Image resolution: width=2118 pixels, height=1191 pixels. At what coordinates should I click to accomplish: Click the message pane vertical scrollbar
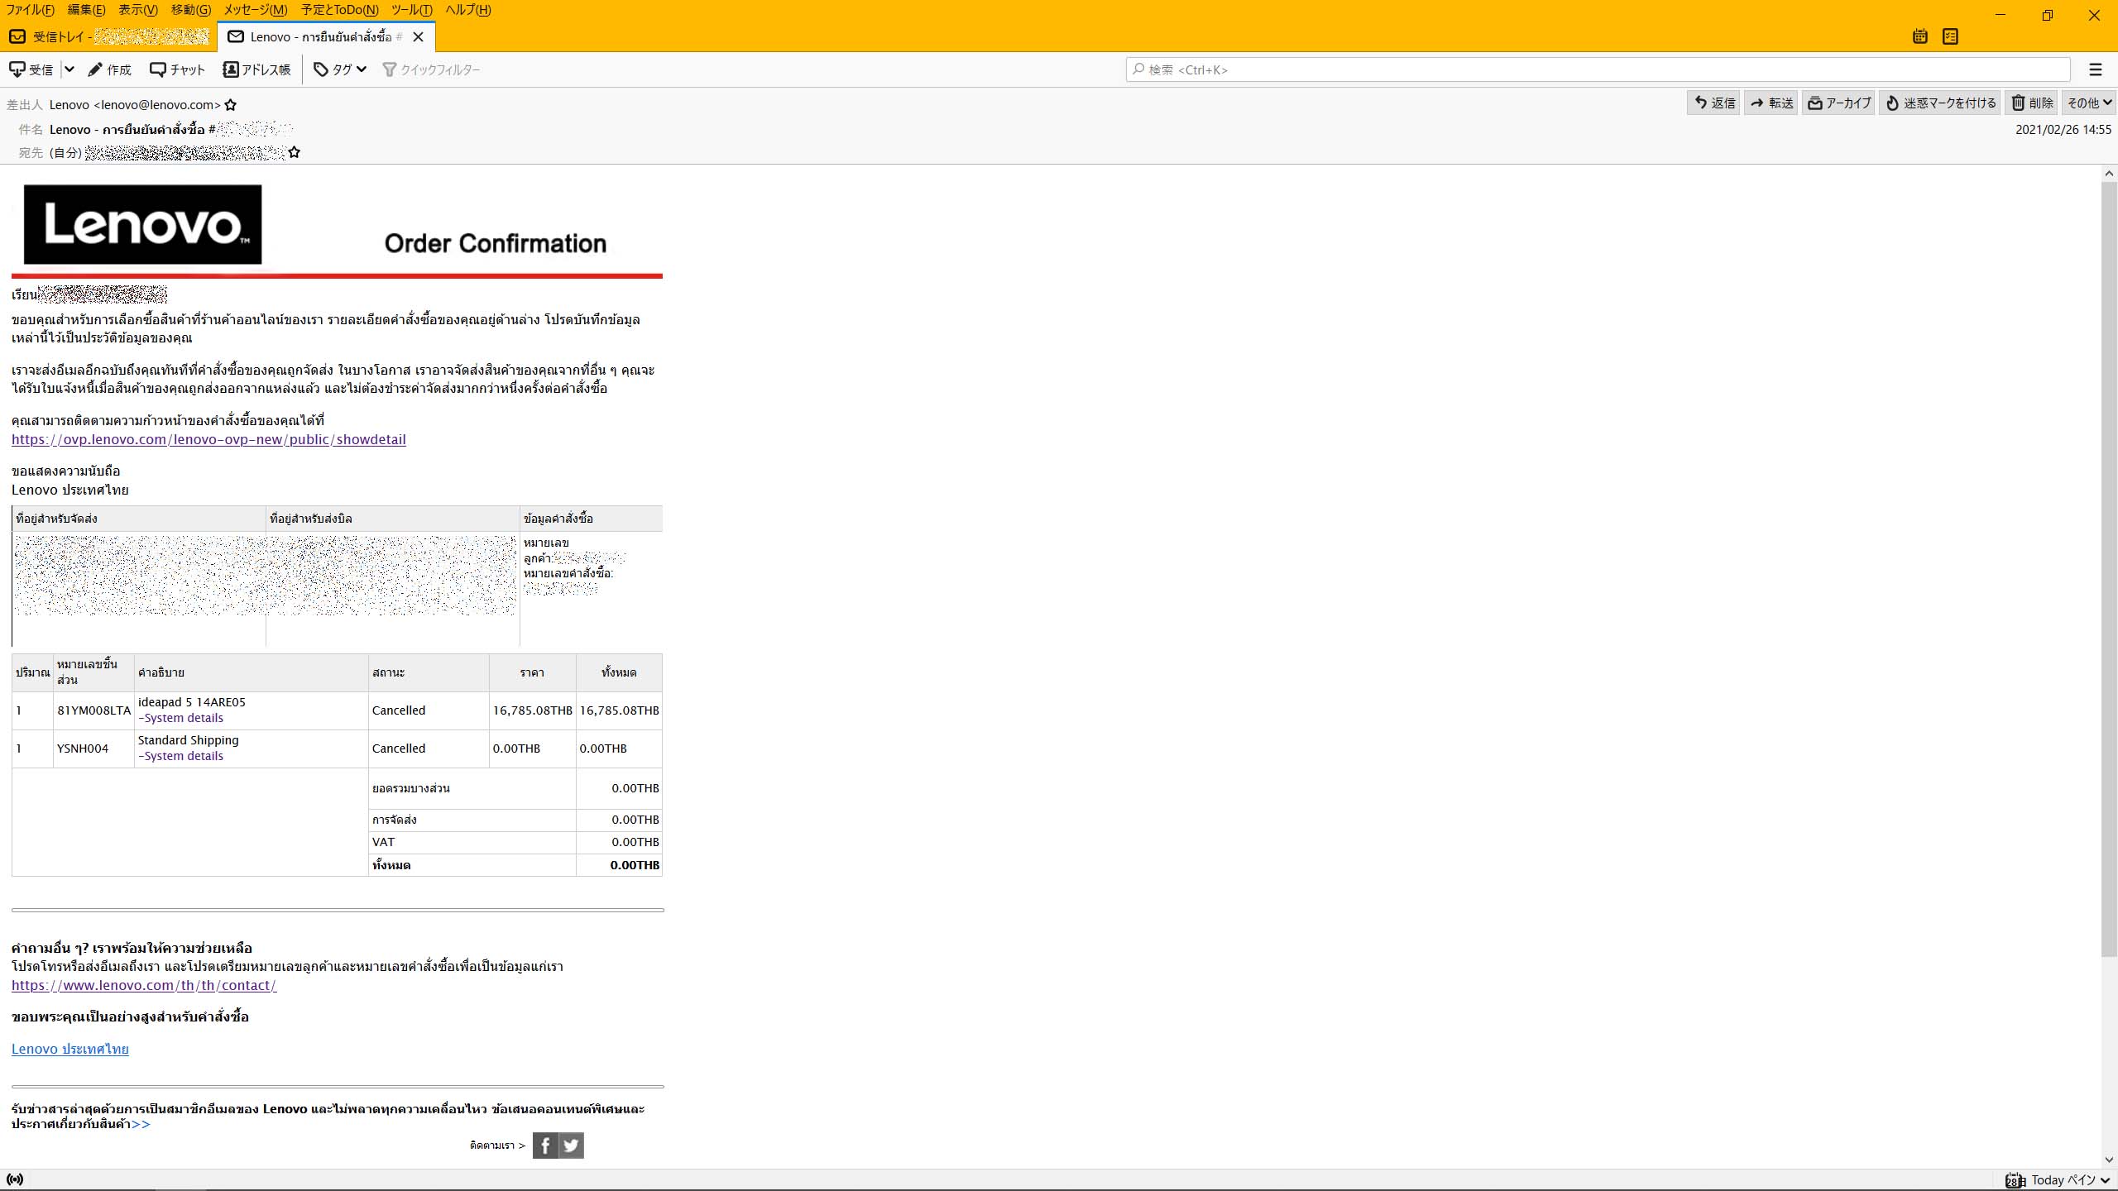pos(2109,569)
